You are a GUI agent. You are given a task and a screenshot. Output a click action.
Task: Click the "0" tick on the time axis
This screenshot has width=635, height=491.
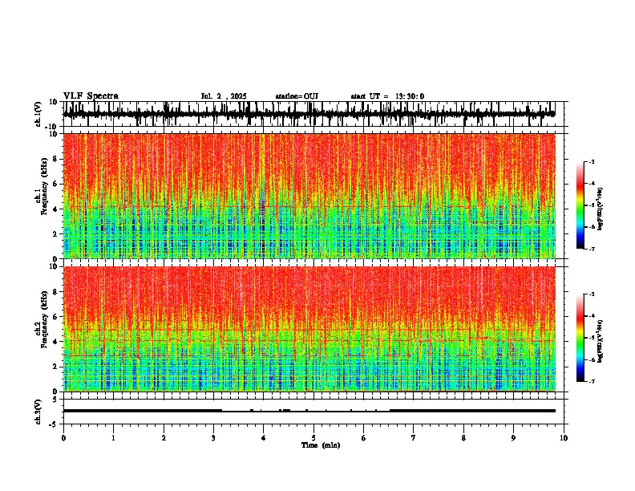tap(63, 438)
